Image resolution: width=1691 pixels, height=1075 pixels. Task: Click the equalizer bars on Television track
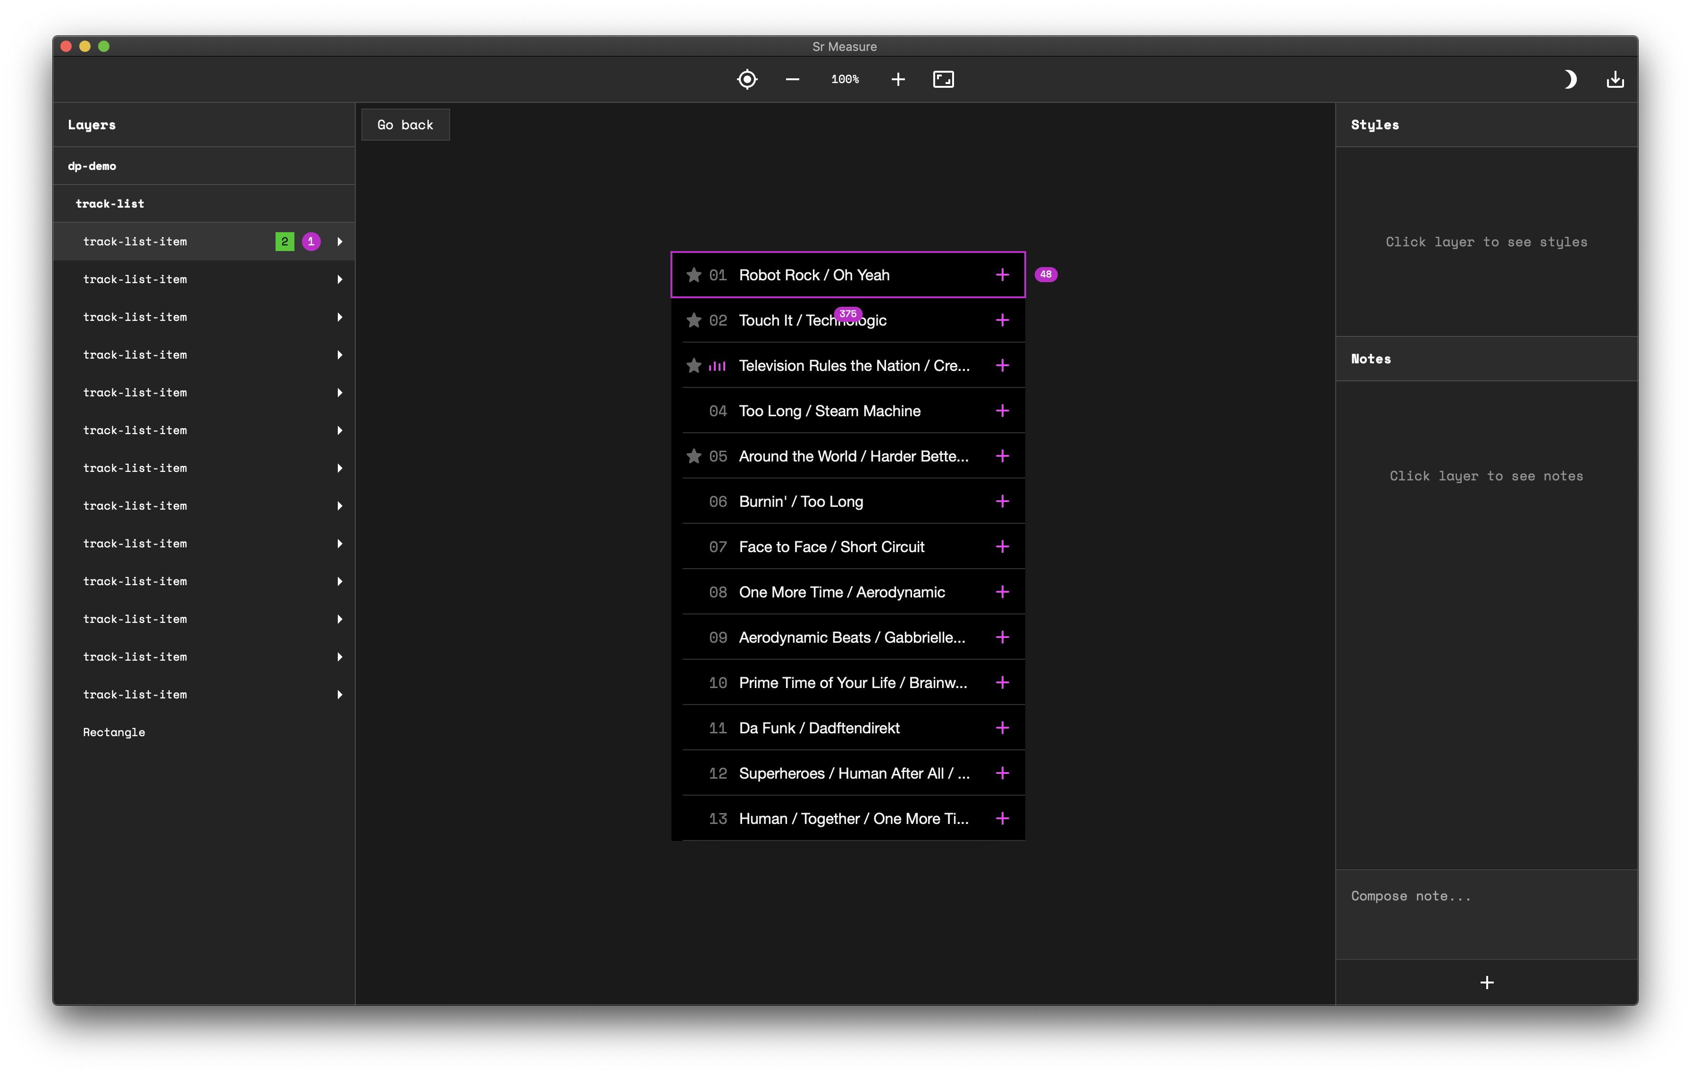pyautogui.click(x=717, y=366)
